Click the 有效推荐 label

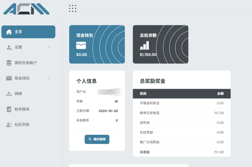[83, 120]
